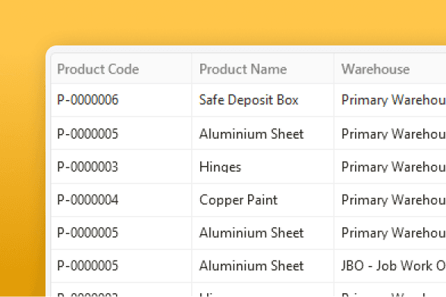Click first Aluminium Sheet product name cell
Screen dimensions: 446x297
tap(262, 133)
